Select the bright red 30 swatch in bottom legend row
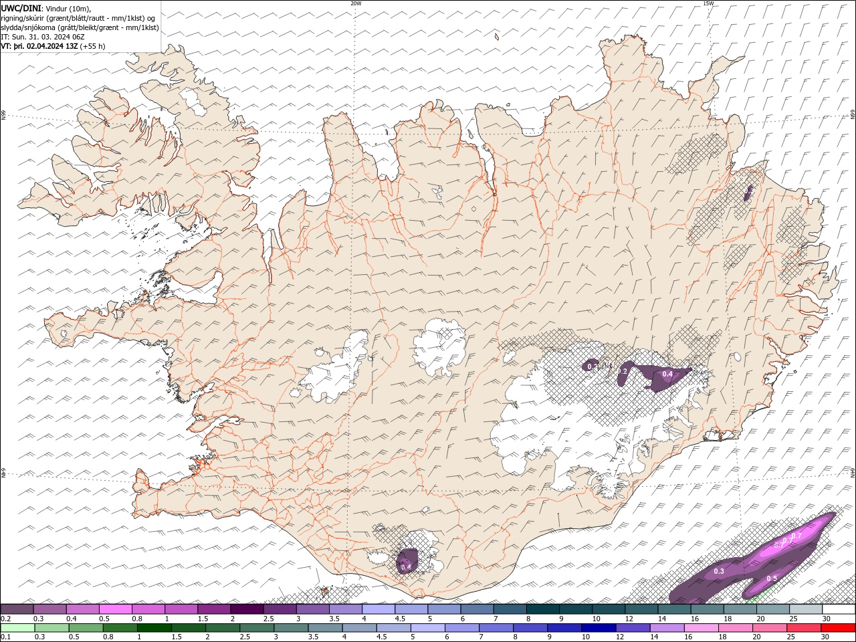 click(837, 628)
